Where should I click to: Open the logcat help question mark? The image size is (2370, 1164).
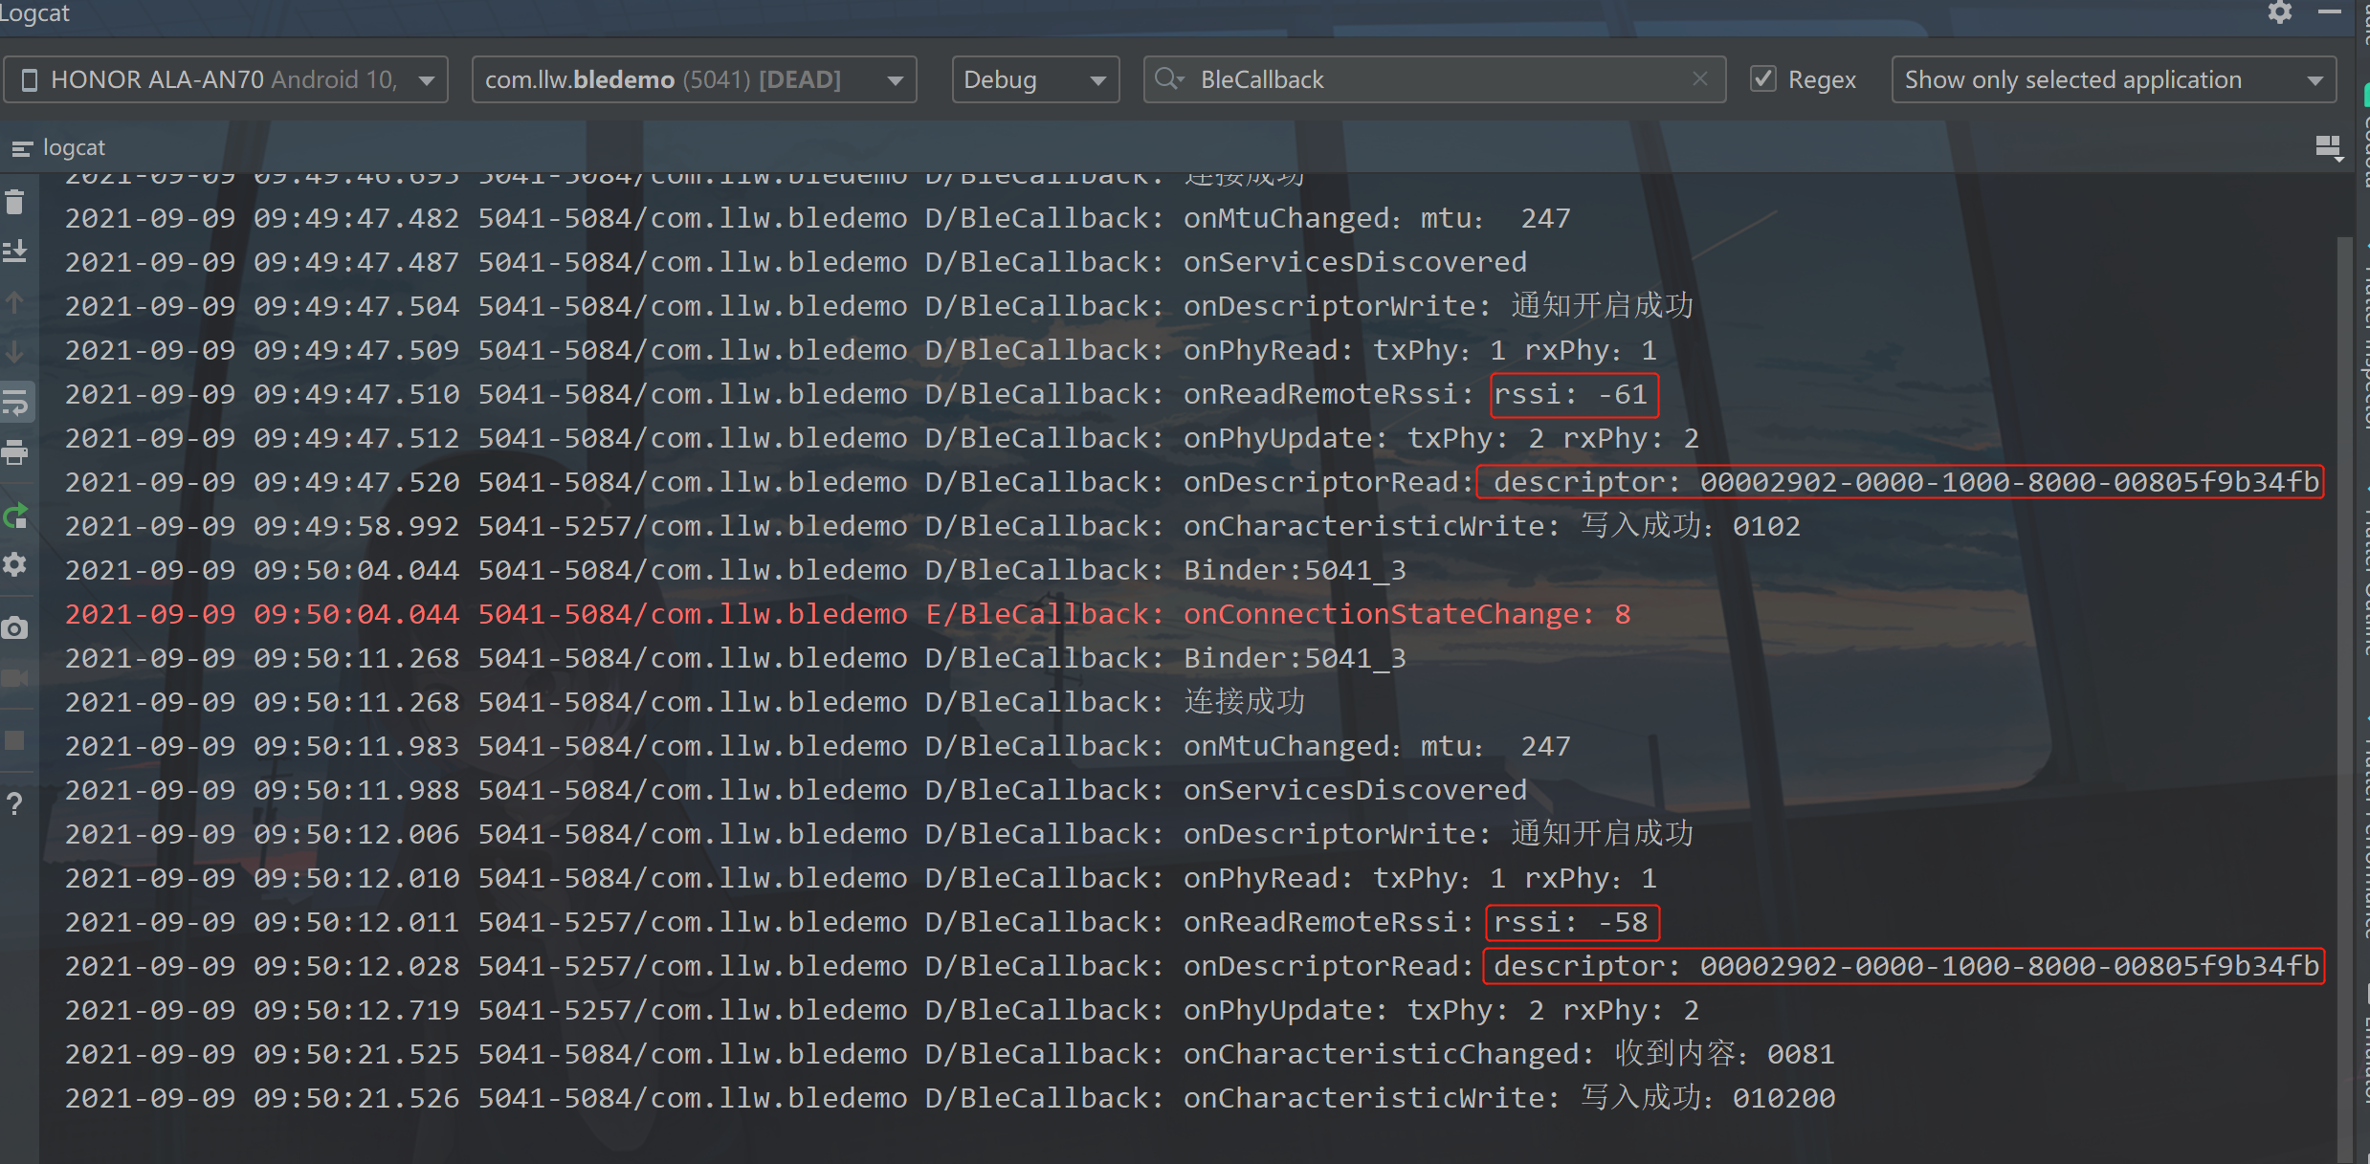(14, 803)
